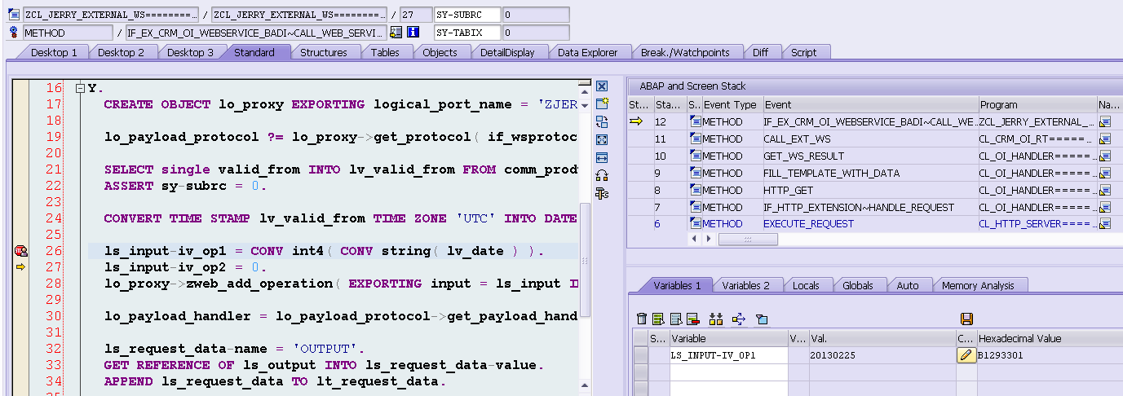Open the Break./Watchpoints tab
Screen dimensions: 1123x396
(x=685, y=52)
